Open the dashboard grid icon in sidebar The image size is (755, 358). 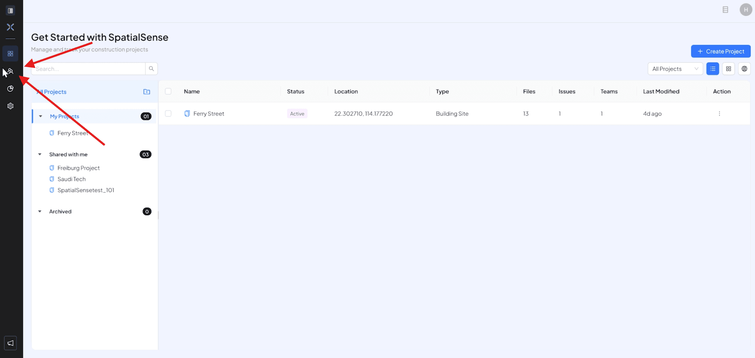[x=10, y=54]
